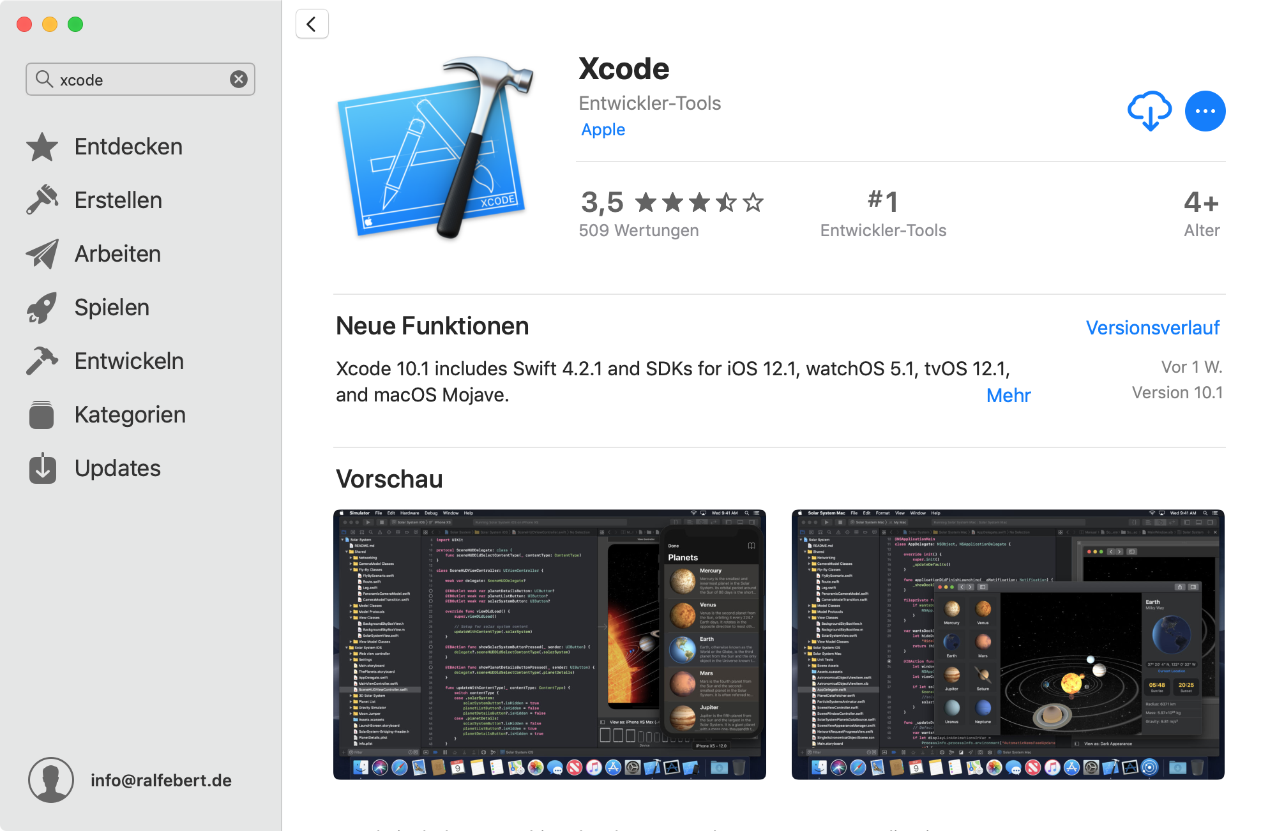1277x831 pixels.
Task: Click the Version 10.1 text
Action: [1177, 393]
